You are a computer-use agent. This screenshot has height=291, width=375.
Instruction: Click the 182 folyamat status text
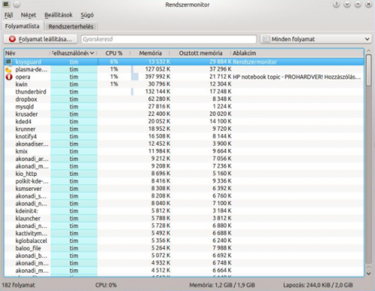click(x=19, y=285)
